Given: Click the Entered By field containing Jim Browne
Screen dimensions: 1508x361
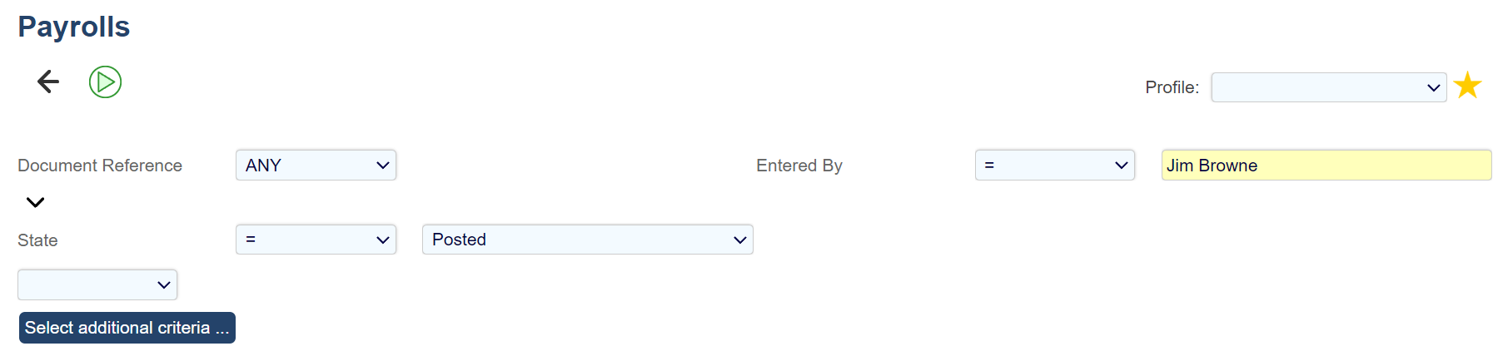Looking at the screenshot, I should (1326, 166).
